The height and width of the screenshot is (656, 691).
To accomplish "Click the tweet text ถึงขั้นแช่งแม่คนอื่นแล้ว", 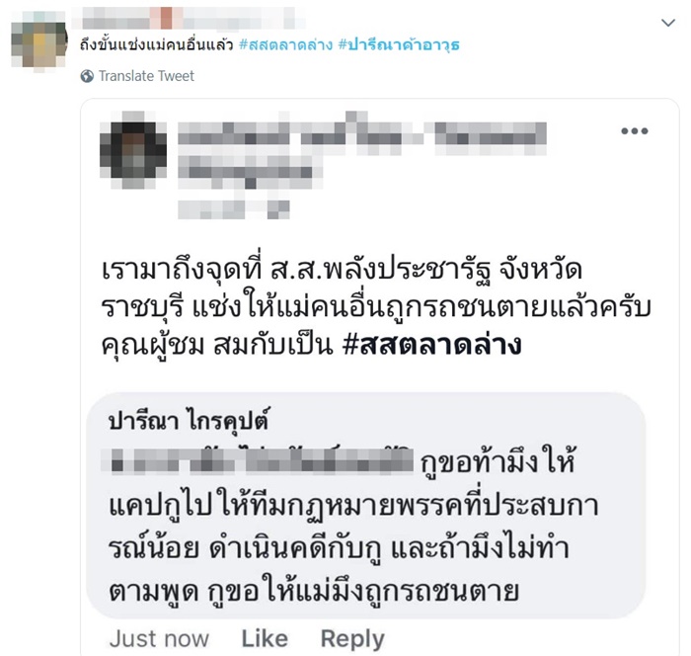I will coord(156,44).
